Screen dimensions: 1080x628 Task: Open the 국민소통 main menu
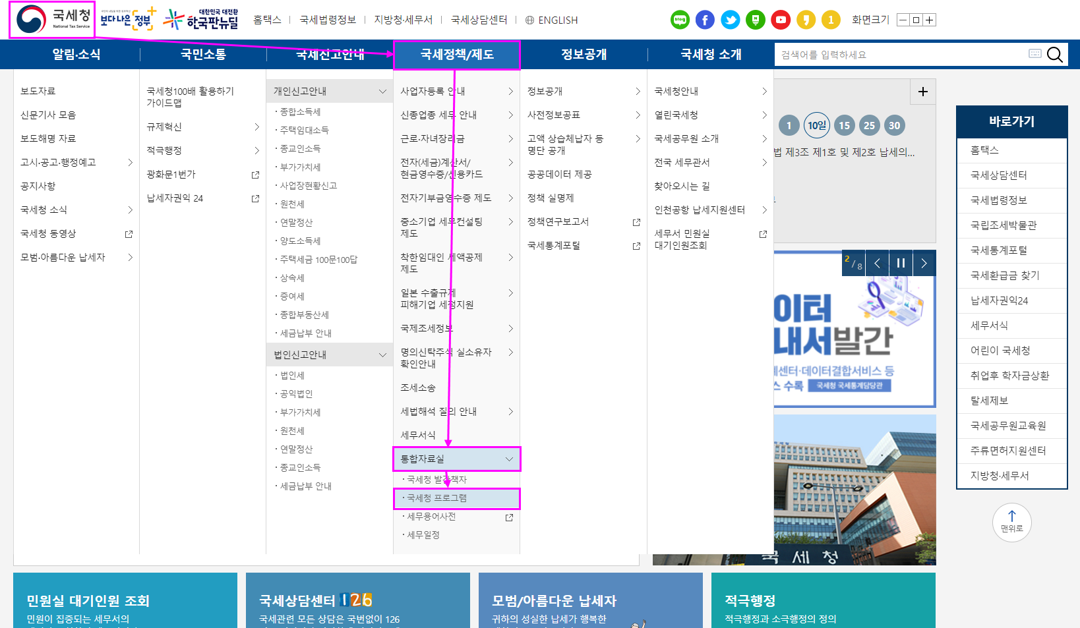(203, 55)
